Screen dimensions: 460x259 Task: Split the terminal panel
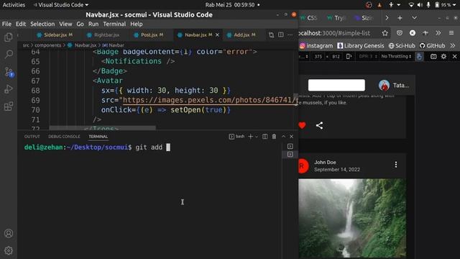265,137
